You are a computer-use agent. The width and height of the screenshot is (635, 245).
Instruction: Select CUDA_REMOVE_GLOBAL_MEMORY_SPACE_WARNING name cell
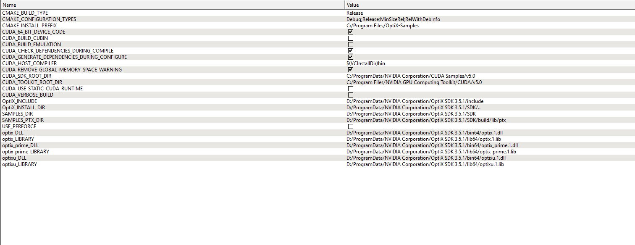coord(62,70)
